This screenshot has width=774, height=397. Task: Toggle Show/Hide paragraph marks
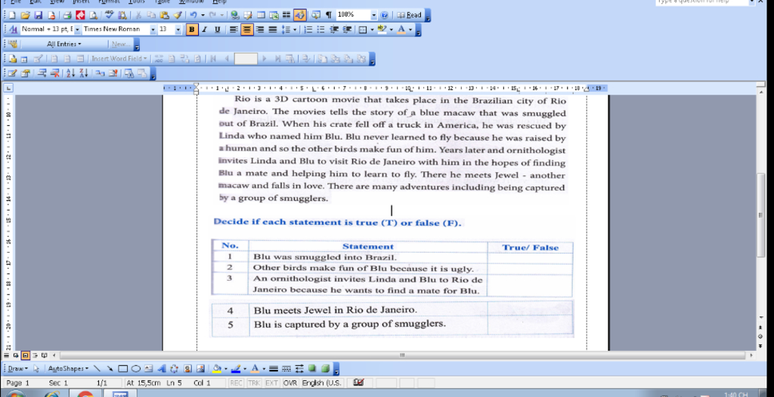[x=329, y=15]
